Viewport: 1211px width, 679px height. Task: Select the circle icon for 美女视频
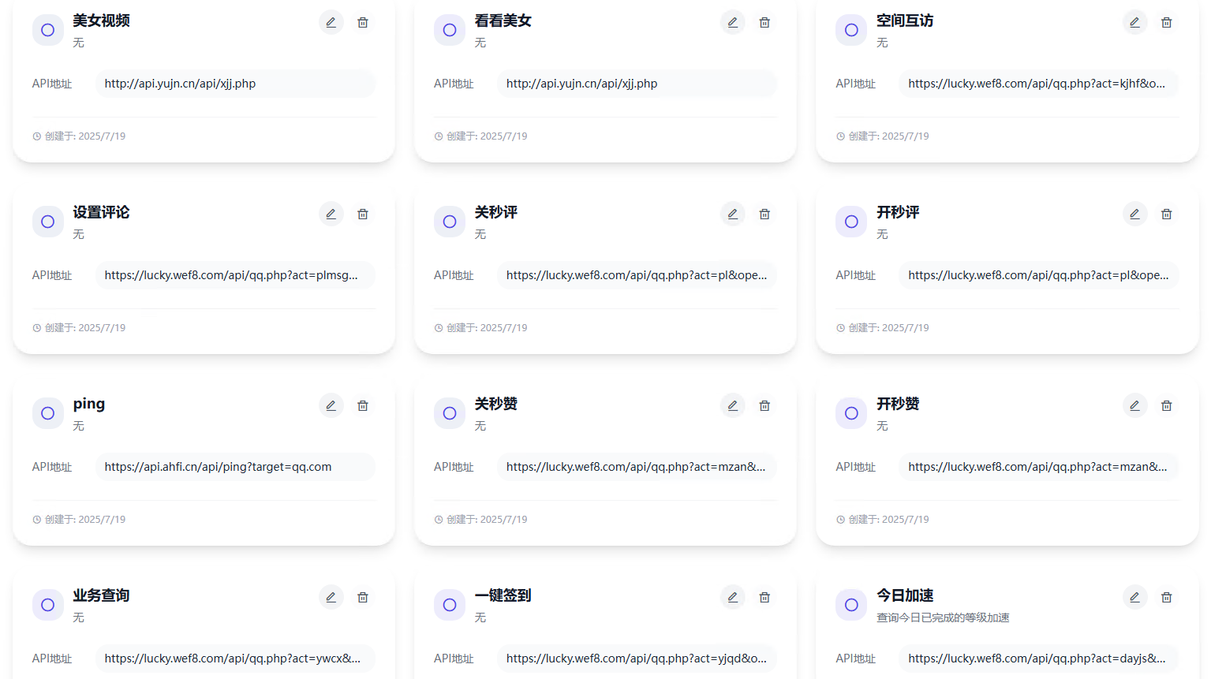click(x=48, y=30)
